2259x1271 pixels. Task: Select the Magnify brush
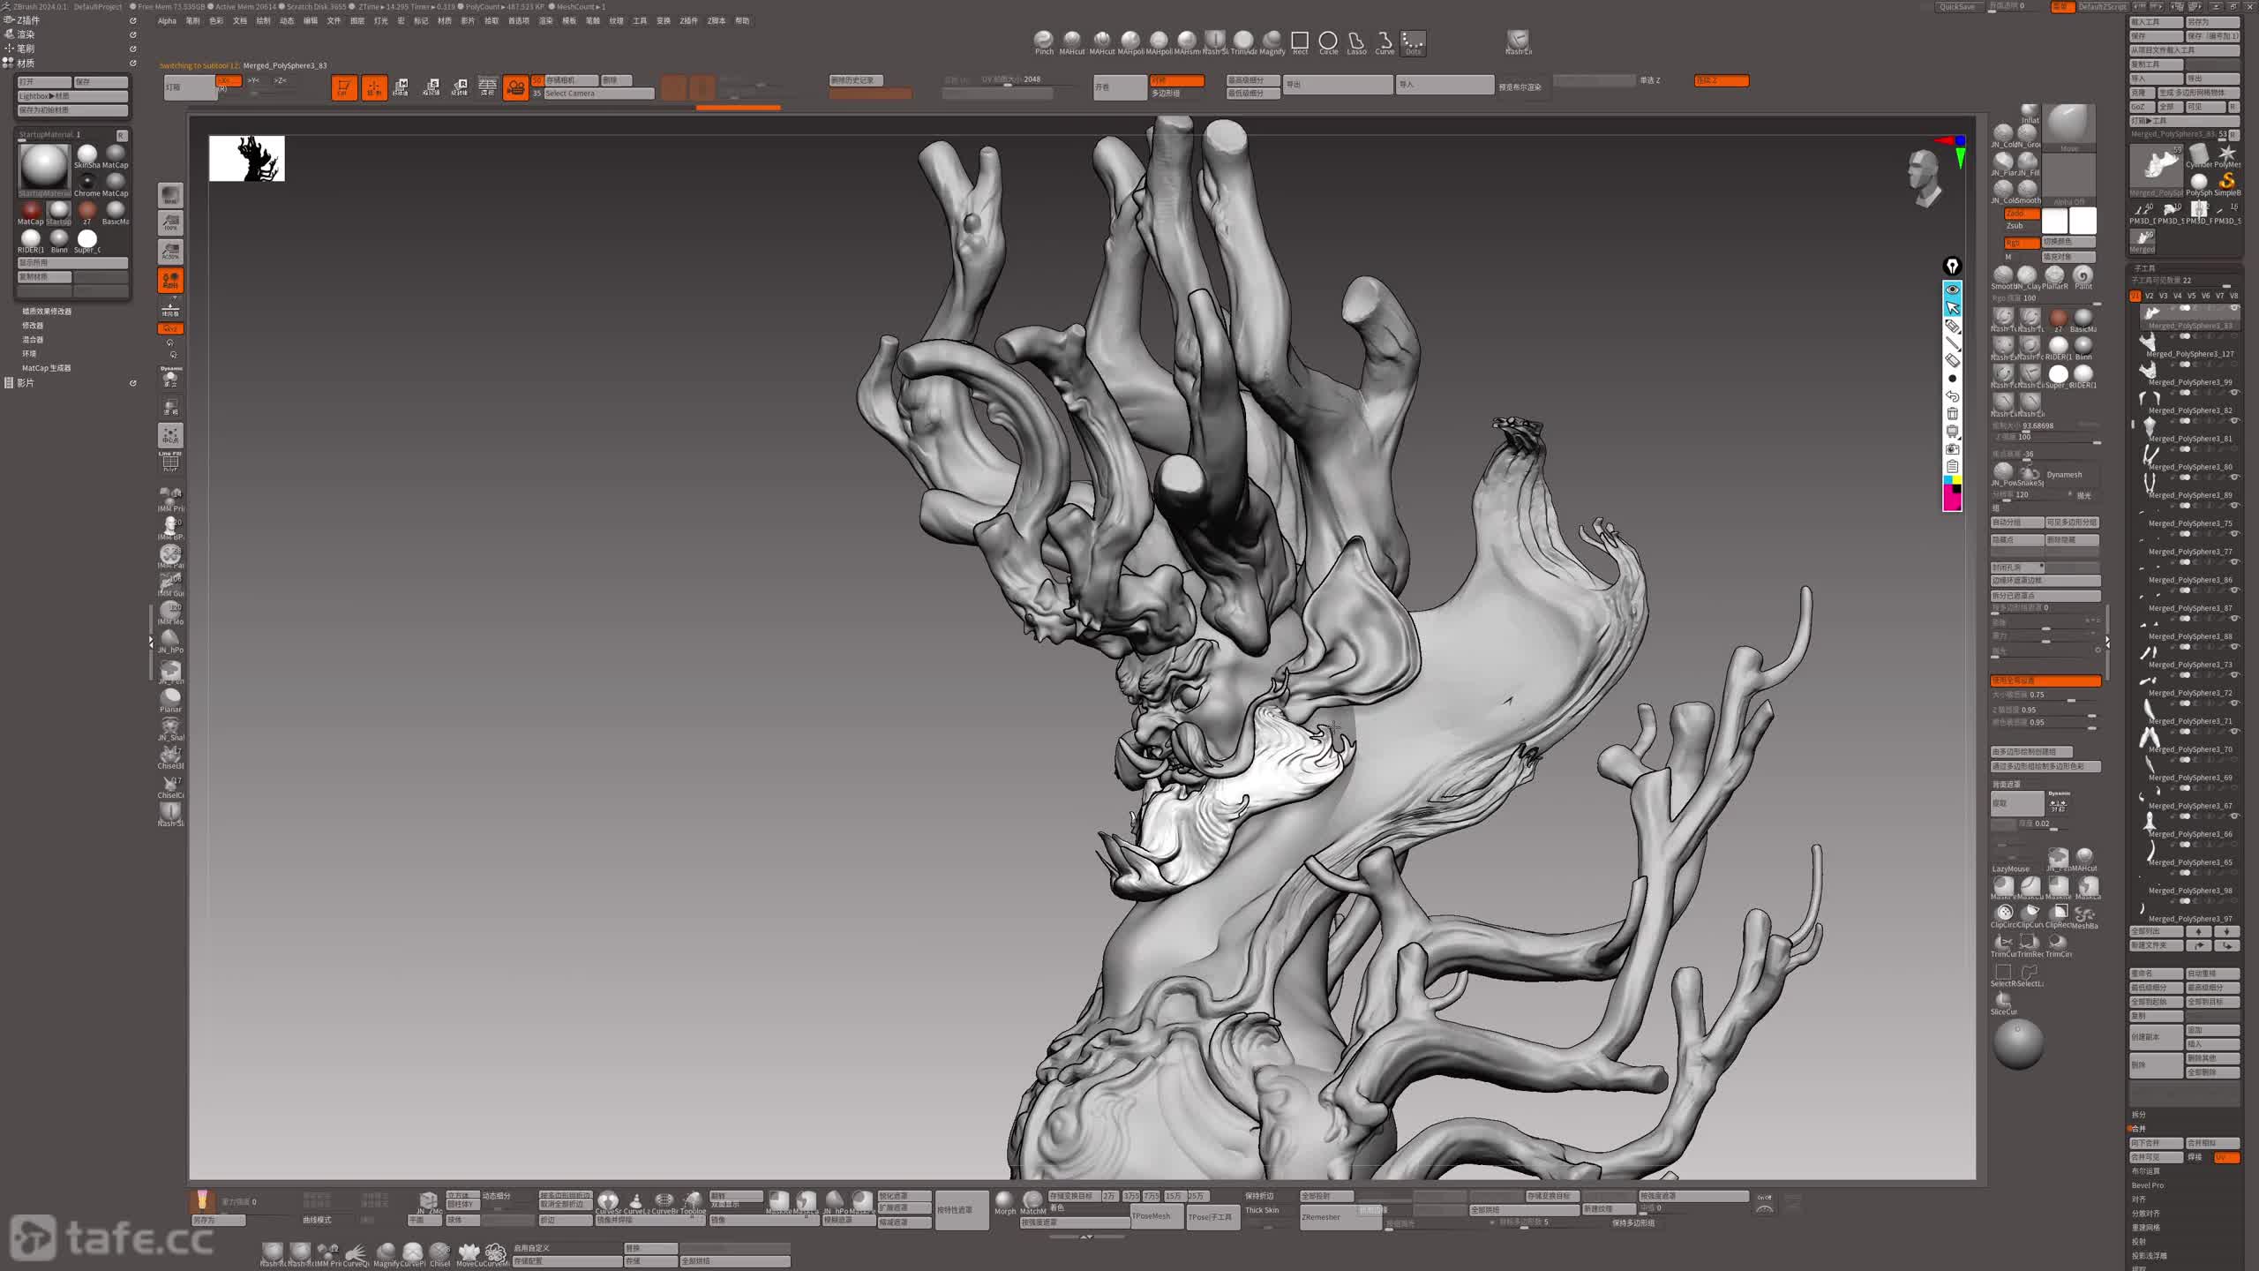point(1272,40)
